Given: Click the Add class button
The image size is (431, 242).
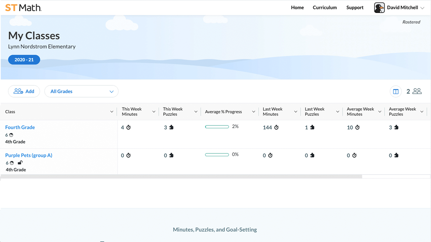Looking at the screenshot, I should click(x=24, y=91).
